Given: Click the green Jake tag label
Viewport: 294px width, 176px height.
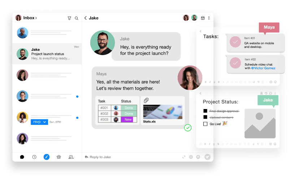Looking at the screenshot, I should tap(268, 100).
